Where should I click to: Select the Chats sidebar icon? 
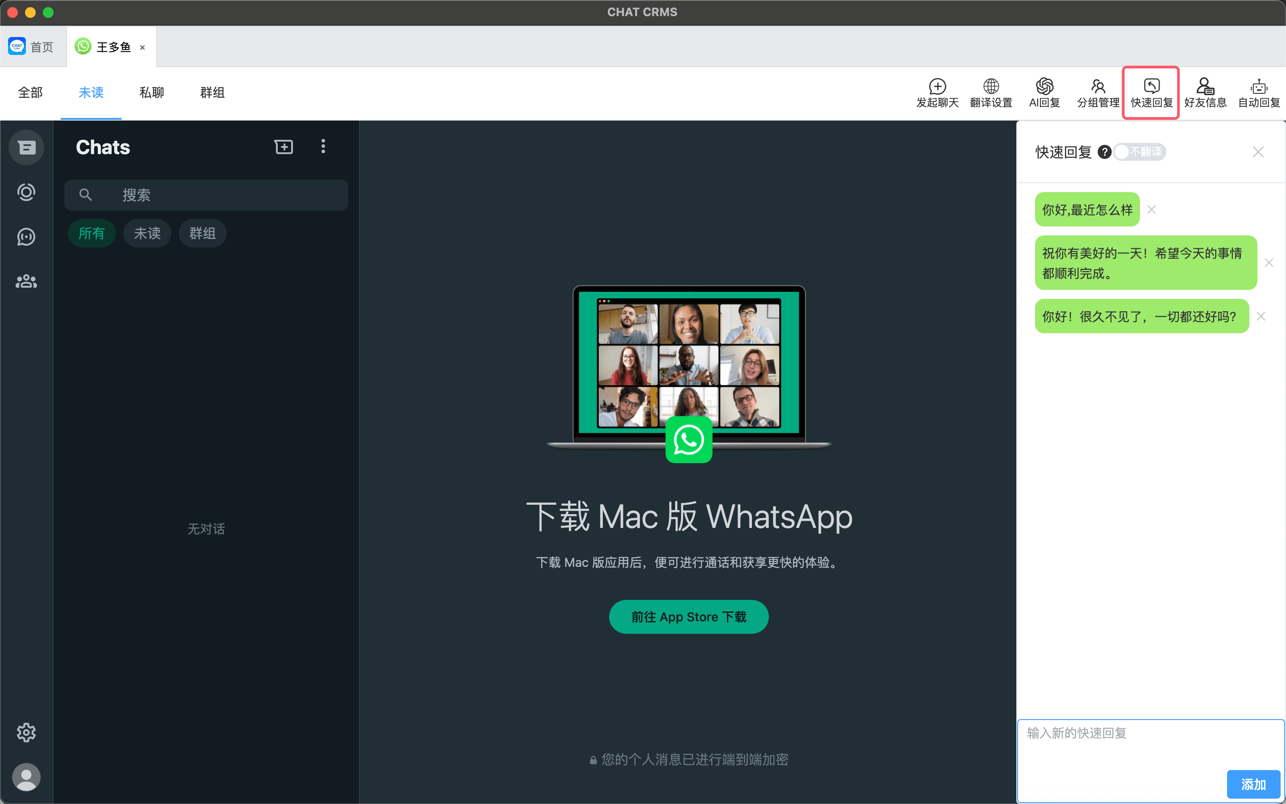pos(26,147)
